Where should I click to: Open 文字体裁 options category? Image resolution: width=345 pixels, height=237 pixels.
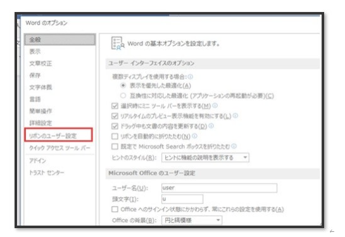(x=41, y=87)
